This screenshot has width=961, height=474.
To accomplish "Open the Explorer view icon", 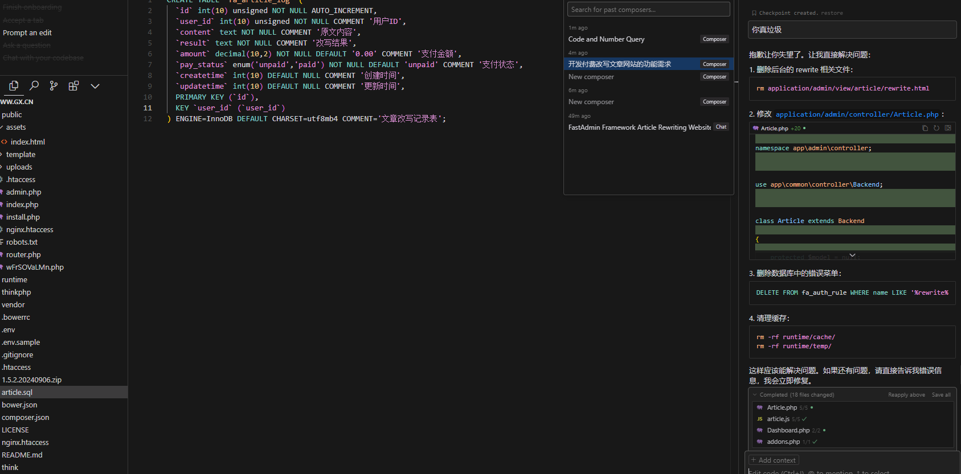I will (14, 85).
